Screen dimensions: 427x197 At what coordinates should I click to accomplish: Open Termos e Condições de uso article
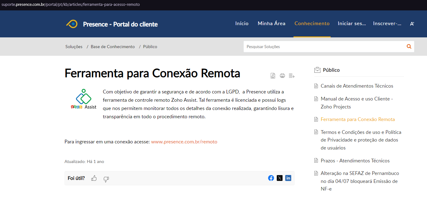tap(361, 140)
